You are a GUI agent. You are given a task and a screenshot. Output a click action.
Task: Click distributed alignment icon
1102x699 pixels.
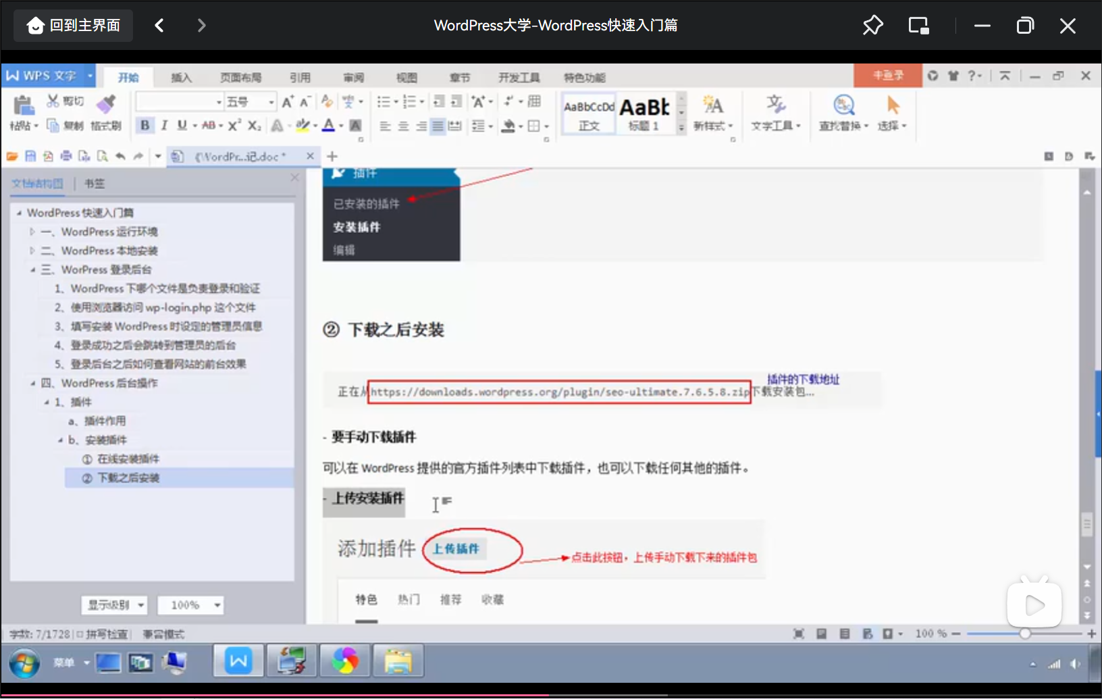455,126
